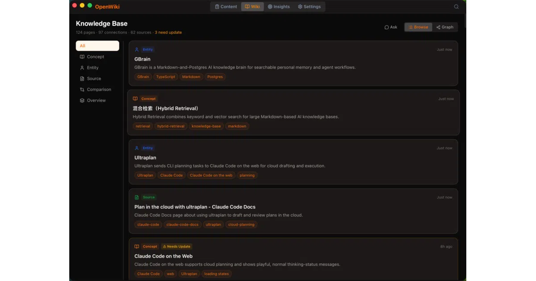Click the planning tag
This screenshot has height=281, width=536.
[x=247, y=175]
